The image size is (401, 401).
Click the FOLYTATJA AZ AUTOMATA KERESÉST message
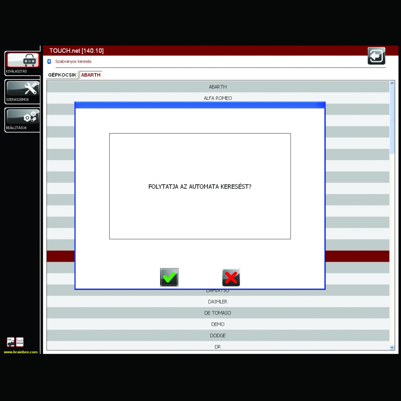click(x=200, y=187)
